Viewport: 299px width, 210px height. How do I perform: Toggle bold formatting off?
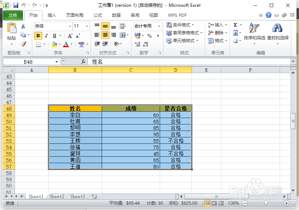[38, 36]
